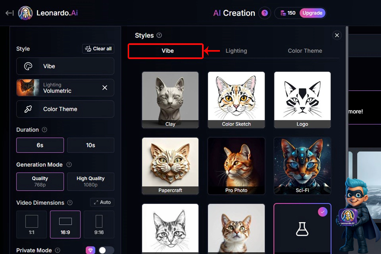The height and width of the screenshot is (254, 381).
Task: Toggle the Private Mode switch
Action: [106, 250]
